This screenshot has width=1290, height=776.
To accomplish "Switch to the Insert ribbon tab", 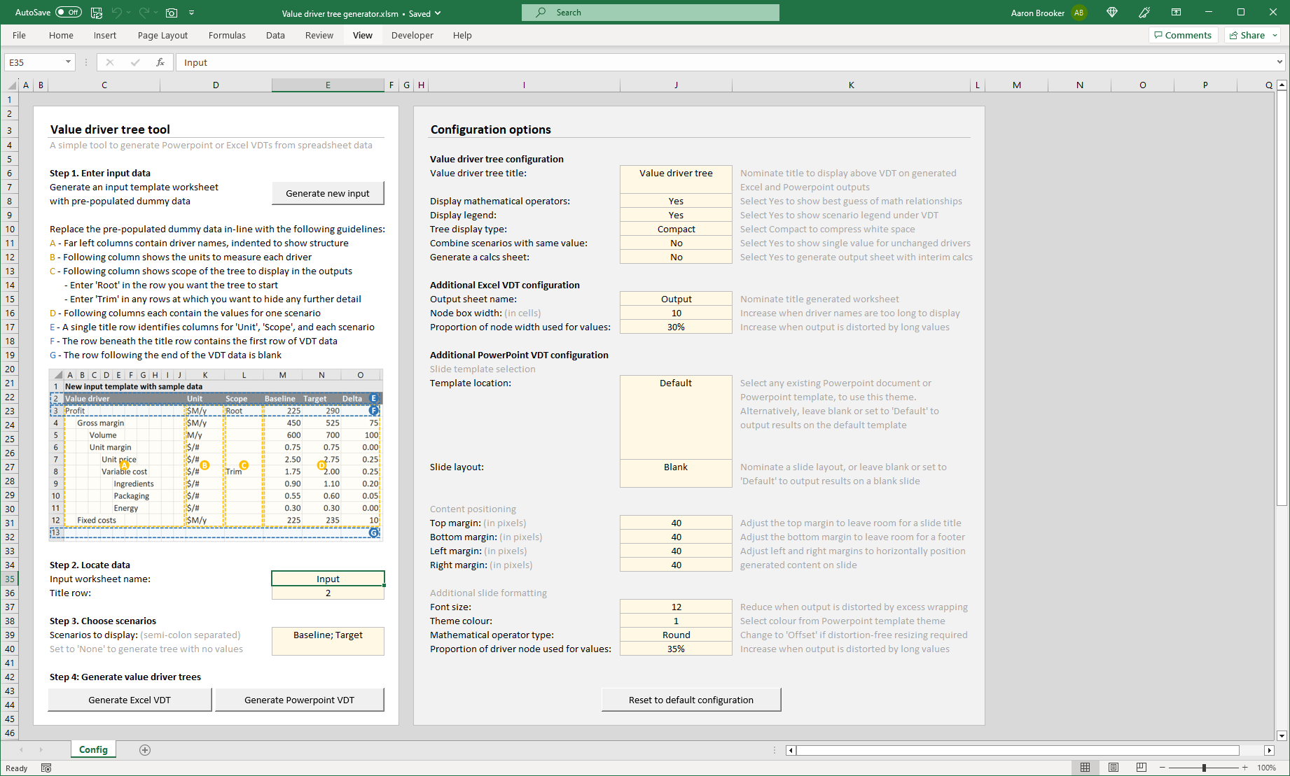I will click(105, 35).
